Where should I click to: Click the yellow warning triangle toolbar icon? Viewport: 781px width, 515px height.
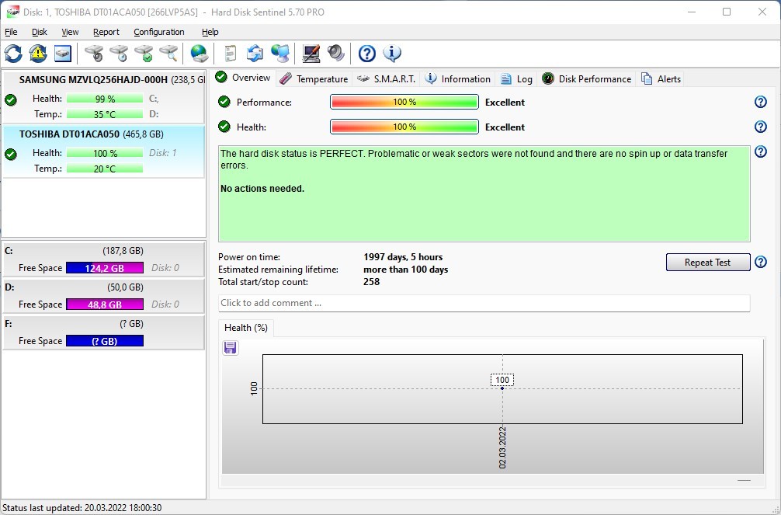point(38,54)
